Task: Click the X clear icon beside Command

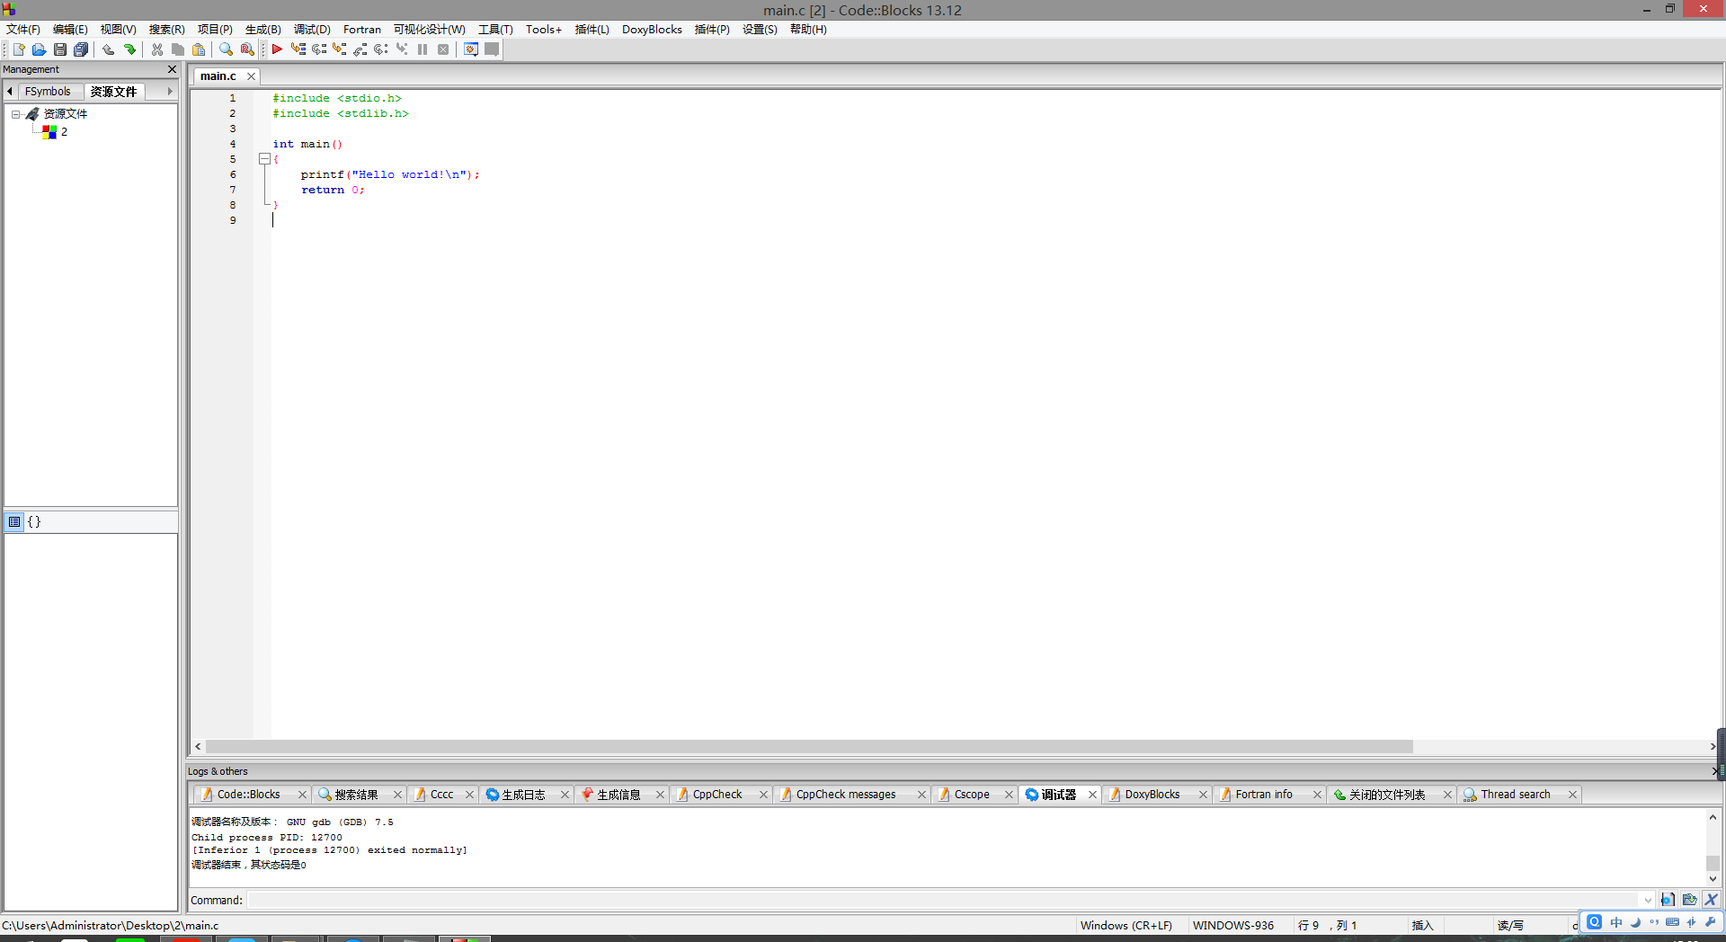Action: (x=1711, y=900)
